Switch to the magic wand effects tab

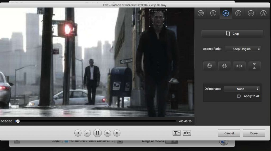coord(238,13)
